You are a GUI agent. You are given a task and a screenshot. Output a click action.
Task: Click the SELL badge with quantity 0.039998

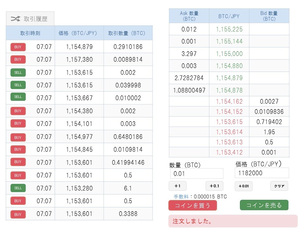(18, 85)
